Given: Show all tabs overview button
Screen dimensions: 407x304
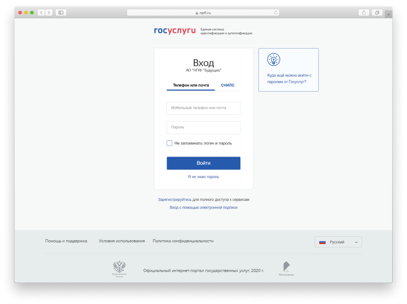Looking at the screenshot, I should coord(377,13).
